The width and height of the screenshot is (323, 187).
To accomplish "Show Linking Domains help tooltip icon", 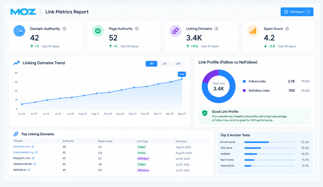I will pos(216,29).
